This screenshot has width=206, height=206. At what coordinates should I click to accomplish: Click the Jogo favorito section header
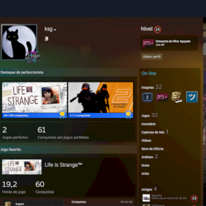coord(11,149)
